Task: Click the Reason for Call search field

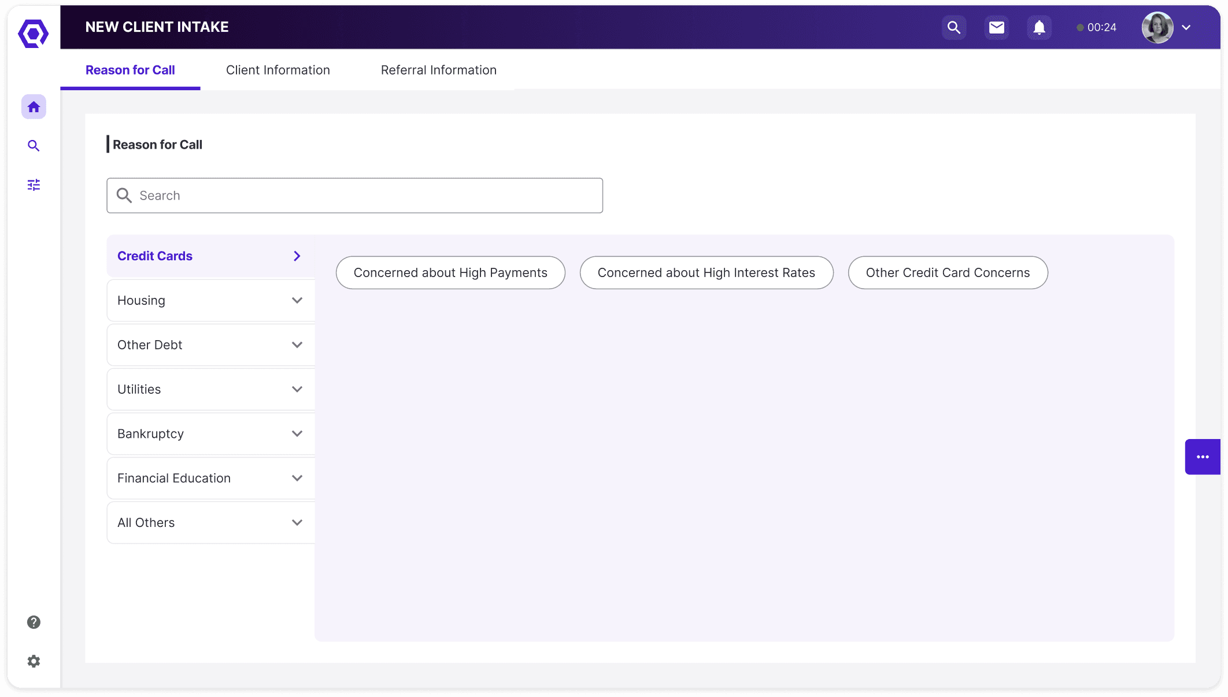Action: point(354,196)
